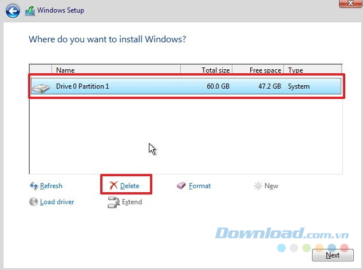Click the Extend drives icon
The height and width of the screenshot is (270, 363).
coord(113,202)
